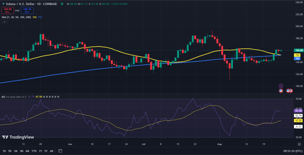Click the H161.17 high value
This screenshot has width=304, height=155.
click(x=83, y=4)
